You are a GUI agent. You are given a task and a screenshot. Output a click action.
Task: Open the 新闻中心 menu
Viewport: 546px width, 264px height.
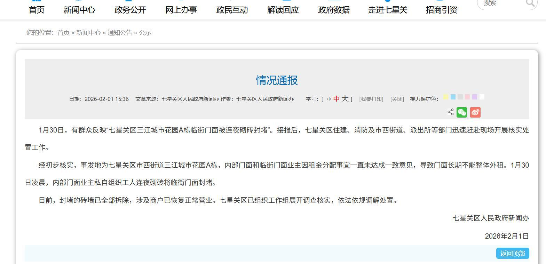[79, 10]
